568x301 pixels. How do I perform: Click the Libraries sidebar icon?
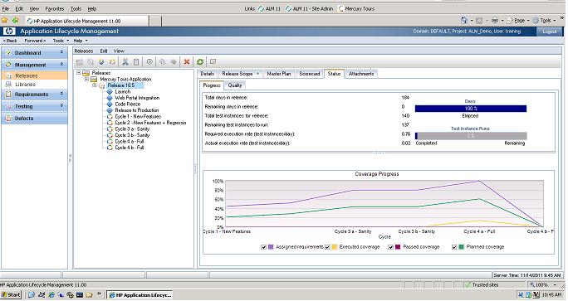point(9,85)
